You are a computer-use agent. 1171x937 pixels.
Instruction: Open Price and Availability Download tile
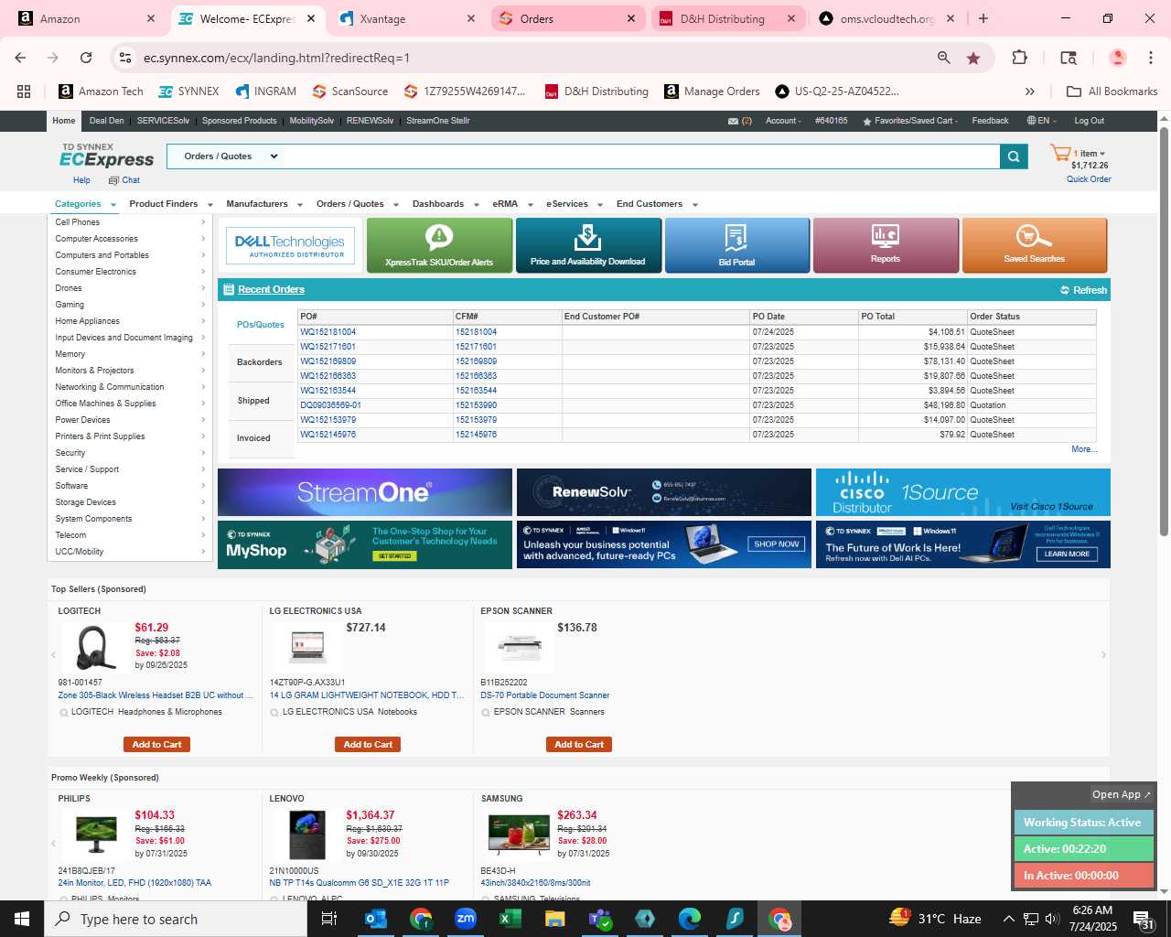tap(587, 245)
